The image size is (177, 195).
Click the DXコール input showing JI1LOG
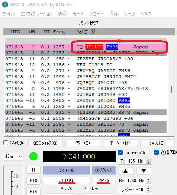pyautogui.click(x=66, y=180)
